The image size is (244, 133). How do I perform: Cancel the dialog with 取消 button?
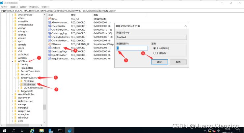point(178,62)
